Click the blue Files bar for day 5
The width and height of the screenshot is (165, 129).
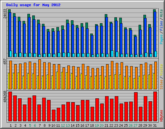[29, 35]
